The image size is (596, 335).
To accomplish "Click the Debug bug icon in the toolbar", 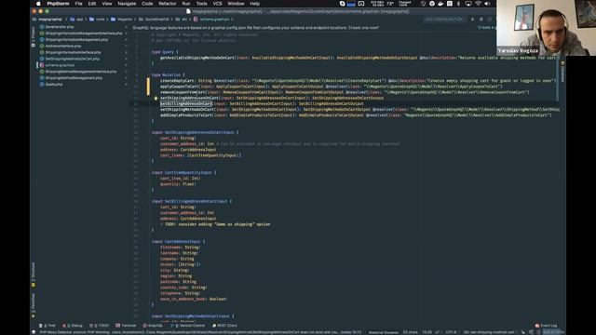I will (481, 19).
